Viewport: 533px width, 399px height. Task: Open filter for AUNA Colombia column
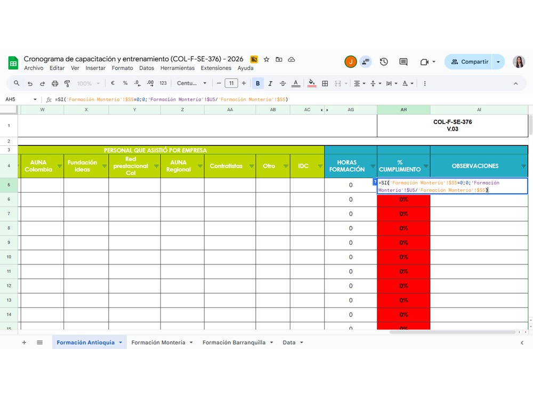(60, 166)
